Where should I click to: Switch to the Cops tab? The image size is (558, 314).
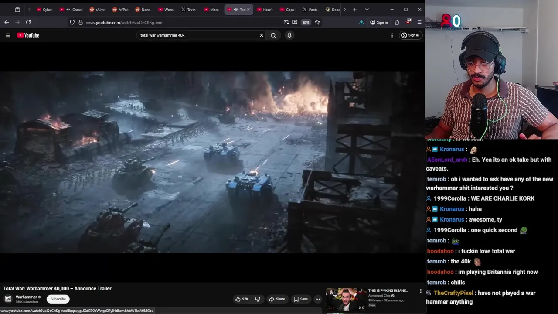click(287, 10)
